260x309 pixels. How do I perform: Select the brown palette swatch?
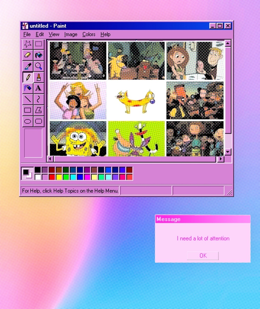point(59,170)
